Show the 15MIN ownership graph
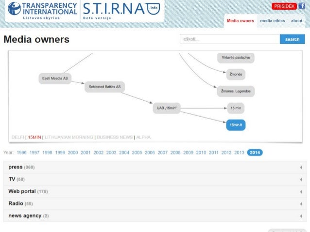This screenshot has height=232, width=310. (x=34, y=137)
